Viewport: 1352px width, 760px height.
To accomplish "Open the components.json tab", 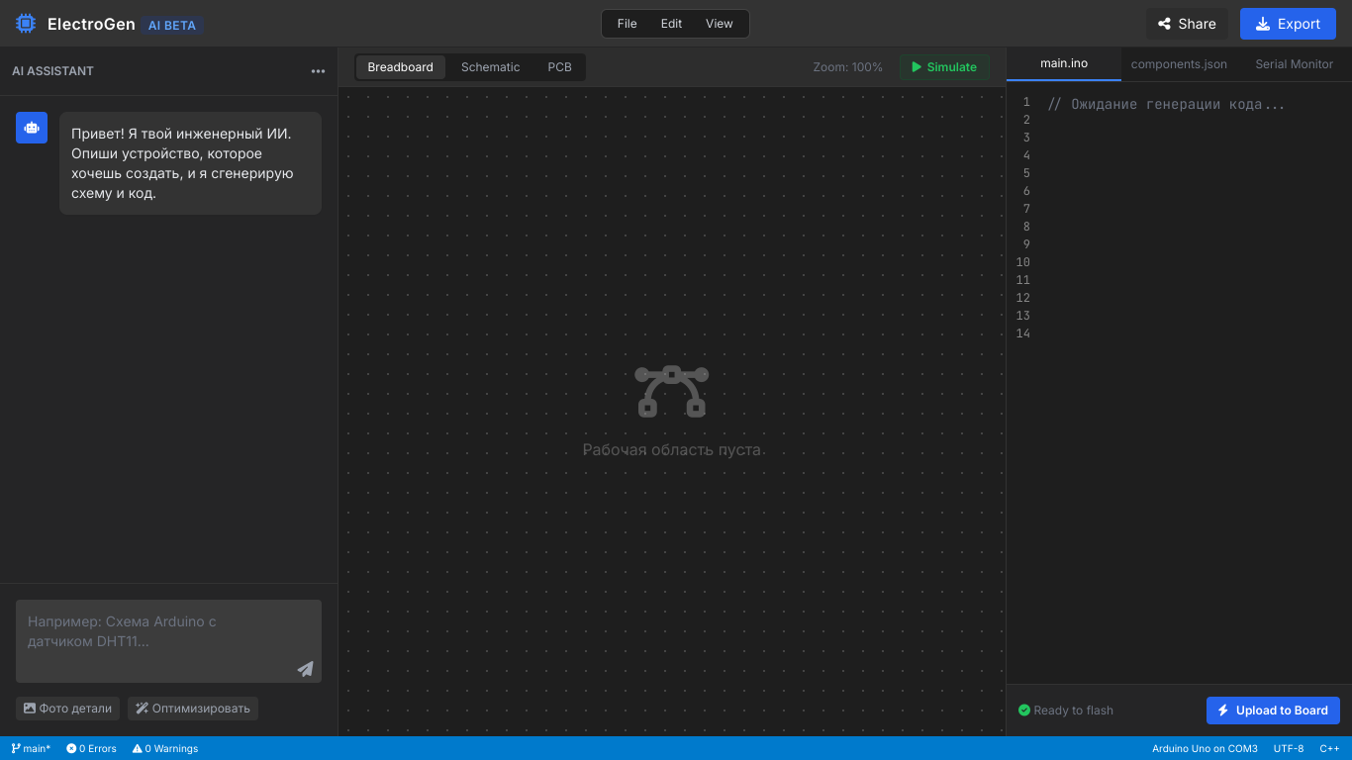I will [x=1178, y=64].
